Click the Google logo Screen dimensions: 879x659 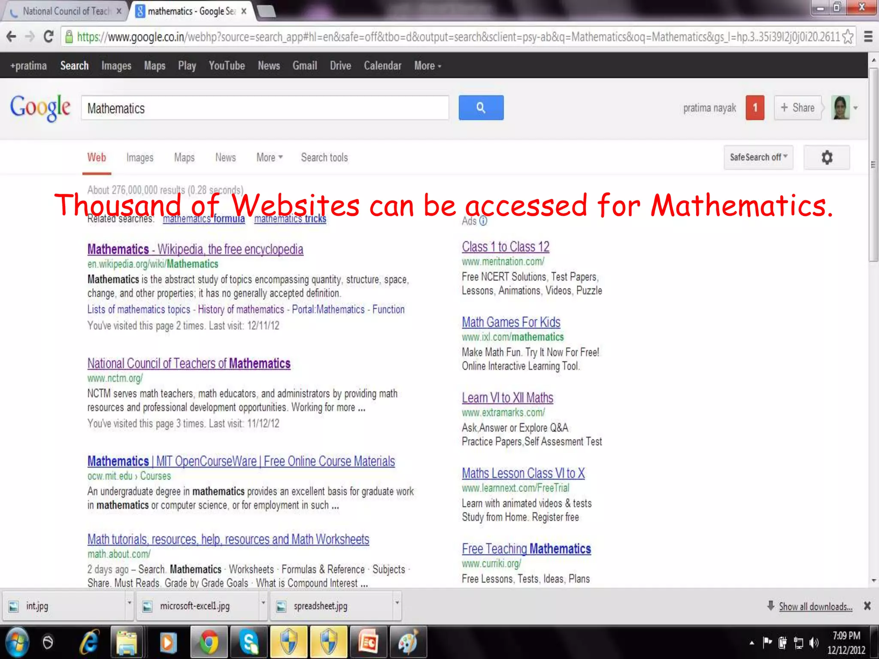(40, 108)
